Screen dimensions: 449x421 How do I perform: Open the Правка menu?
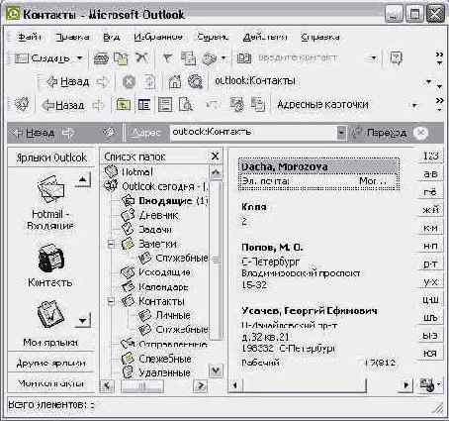(x=72, y=37)
